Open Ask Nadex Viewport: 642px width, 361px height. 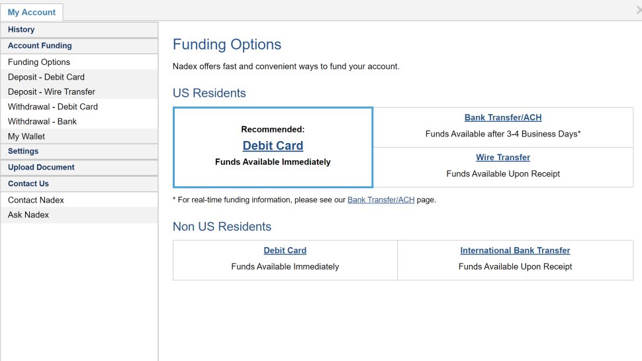click(x=28, y=215)
